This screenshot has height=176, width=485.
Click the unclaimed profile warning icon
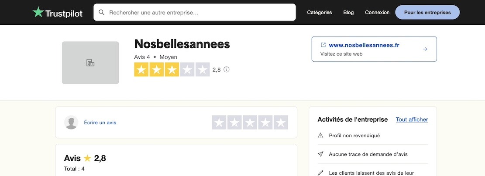pos(320,136)
